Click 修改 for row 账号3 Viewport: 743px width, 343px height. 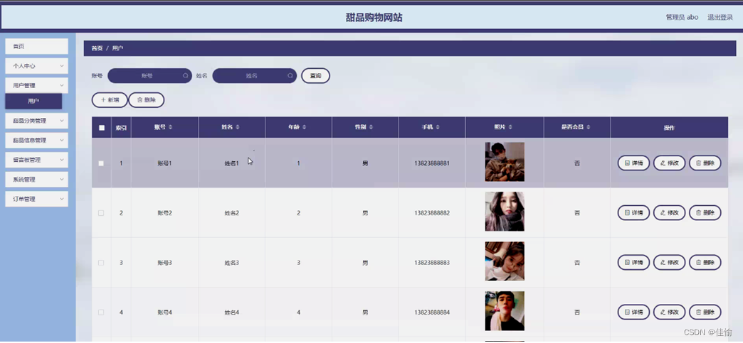coord(670,263)
